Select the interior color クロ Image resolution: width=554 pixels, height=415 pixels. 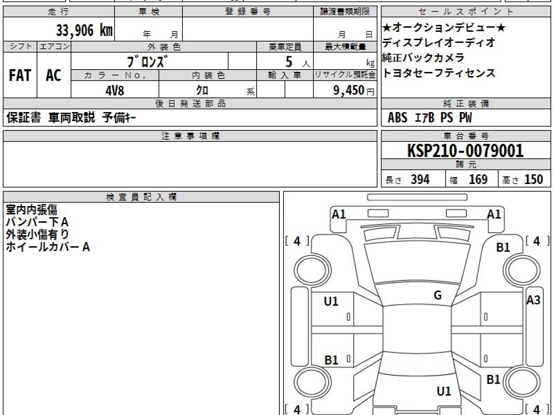[202, 90]
